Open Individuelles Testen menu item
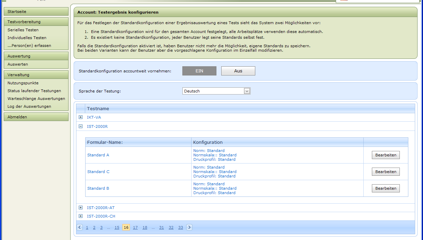 click(x=27, y=38)
